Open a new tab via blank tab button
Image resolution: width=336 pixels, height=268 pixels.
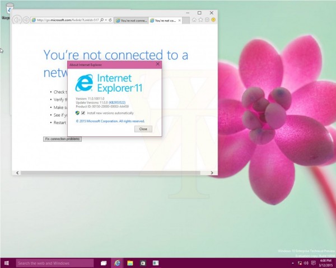coord(186,21)
